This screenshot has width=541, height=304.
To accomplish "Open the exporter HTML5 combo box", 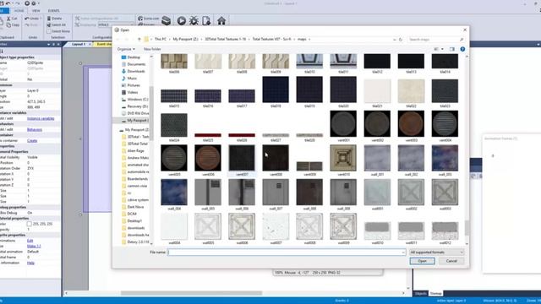I will click(x=116, y=24).
